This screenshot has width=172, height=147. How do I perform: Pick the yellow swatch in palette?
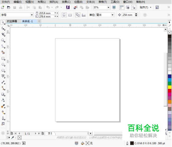pyautogui.click(x=170, y=87)
